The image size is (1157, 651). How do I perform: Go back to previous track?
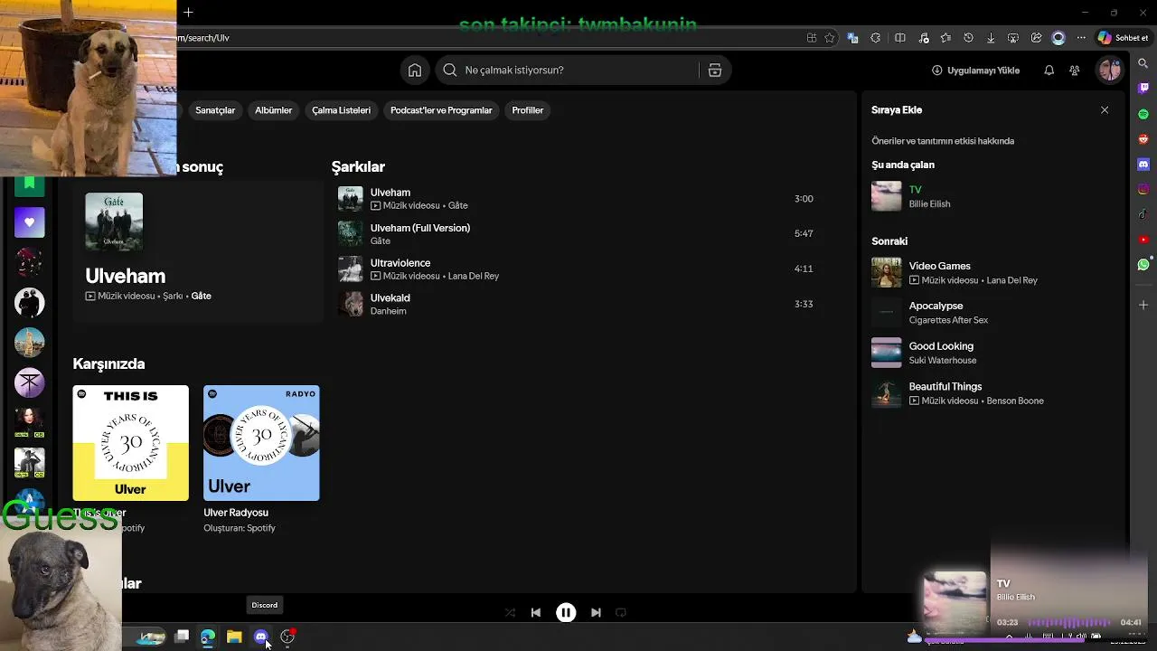pos(535,612)
